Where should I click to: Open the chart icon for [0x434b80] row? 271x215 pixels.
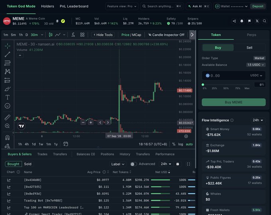[x=9, y=180]
